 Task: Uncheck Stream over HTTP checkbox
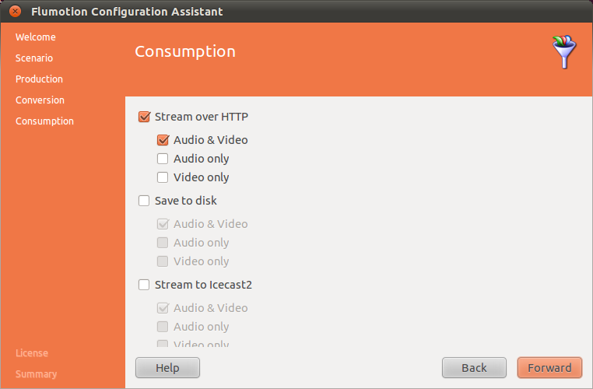point(144,117)
